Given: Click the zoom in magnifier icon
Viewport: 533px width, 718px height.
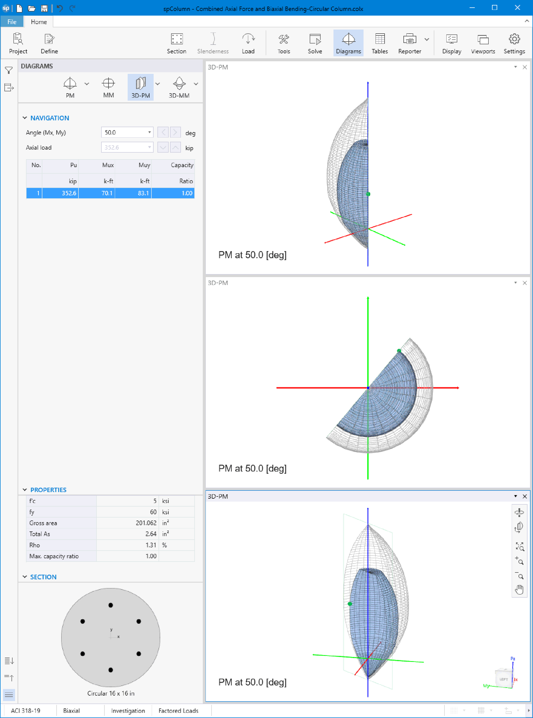Looking at the screenshot, I should click(x=519, y=561).
